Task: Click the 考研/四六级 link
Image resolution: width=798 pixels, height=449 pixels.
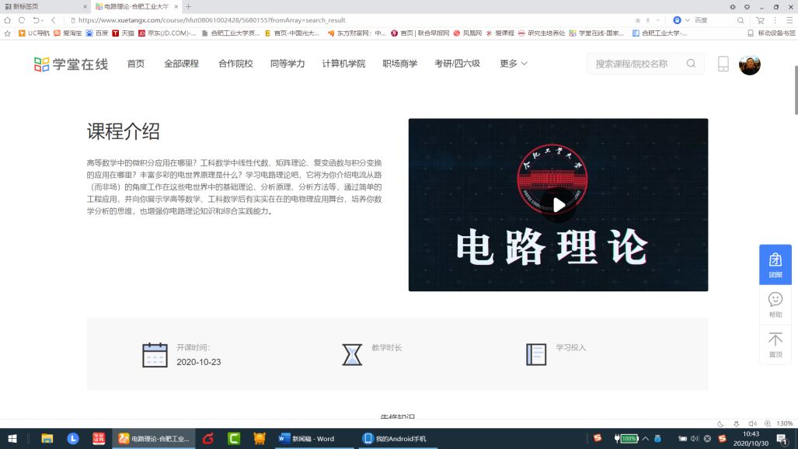Action: pyautogui.click(x=457, y=64)
